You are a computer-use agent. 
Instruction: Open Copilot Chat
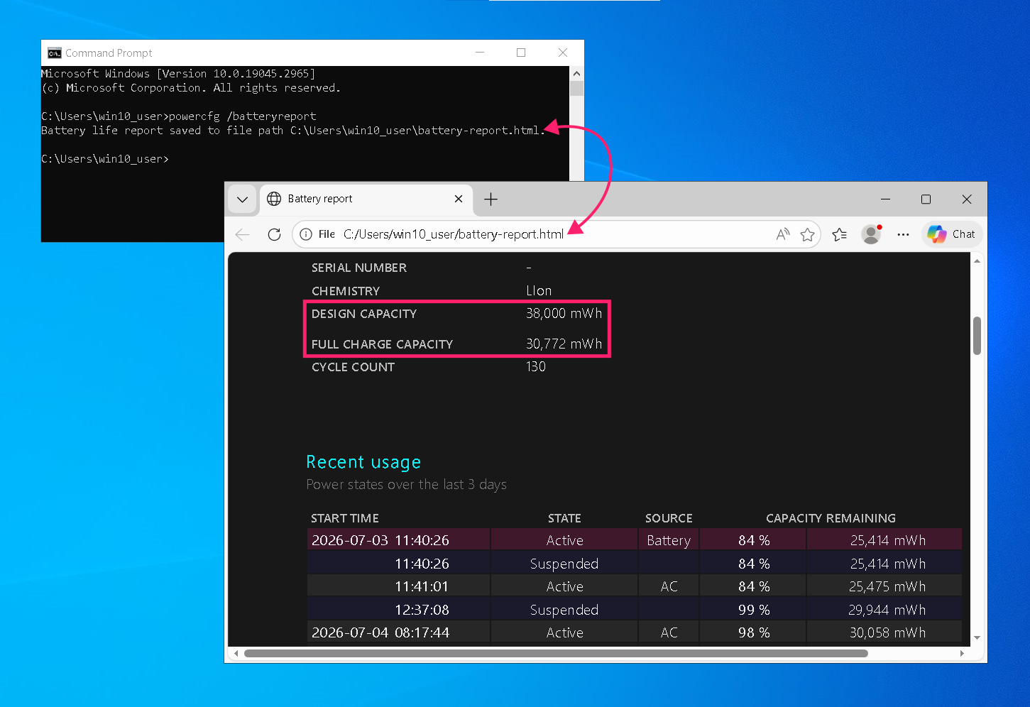tap(951, 234)
